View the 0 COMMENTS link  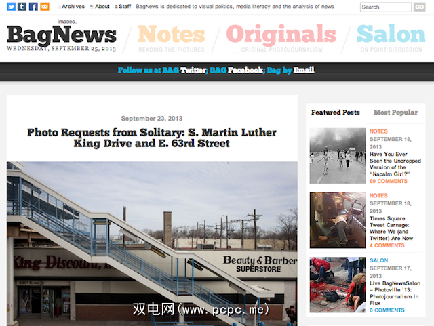387,310
